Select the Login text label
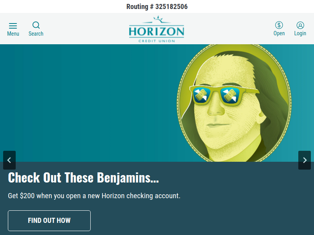314x235 pixels. click(x=300, y=33)
